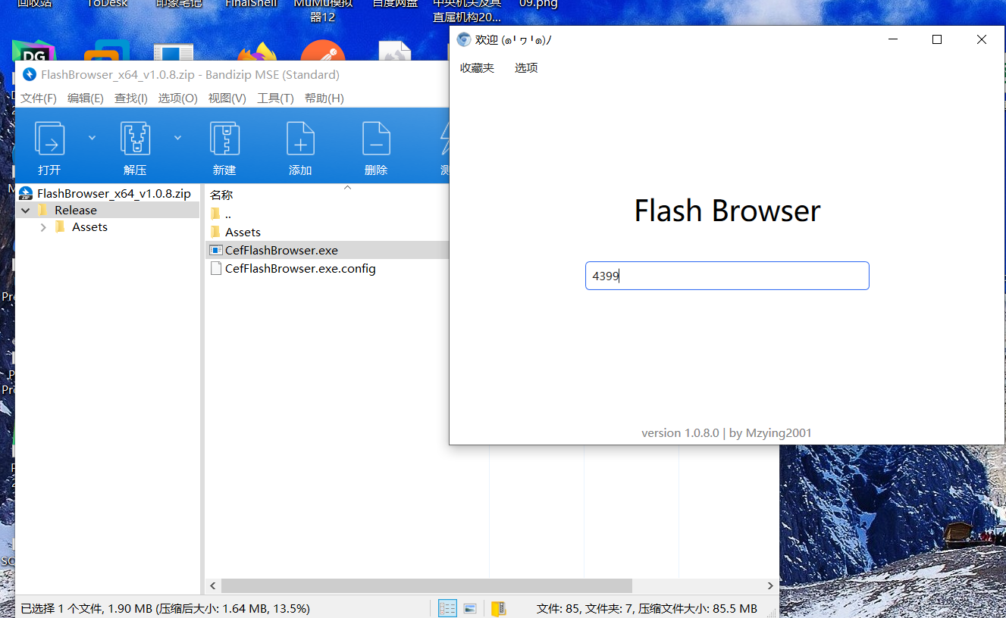The height and width of the screenshot is (618, 1006).
Task: Open 收藏夹 menu in Flash Browser window
Action: coord(477,67)
